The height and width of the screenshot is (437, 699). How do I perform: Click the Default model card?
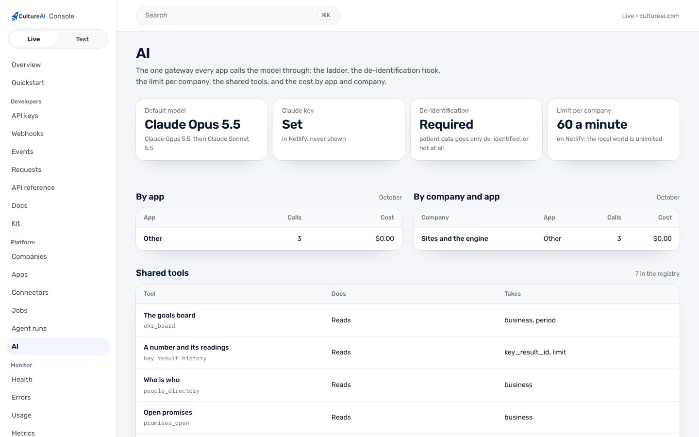click(x=202, y=130)
